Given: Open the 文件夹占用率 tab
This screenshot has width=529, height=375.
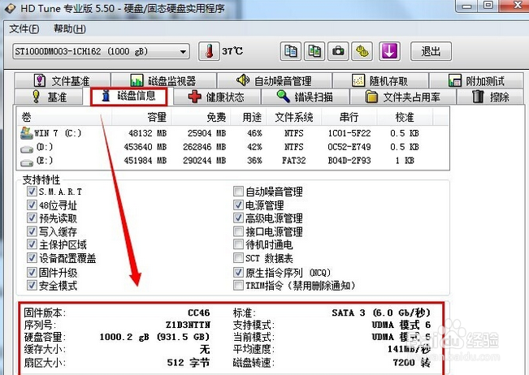Looking at the screenshot, I should click(403, 97).
